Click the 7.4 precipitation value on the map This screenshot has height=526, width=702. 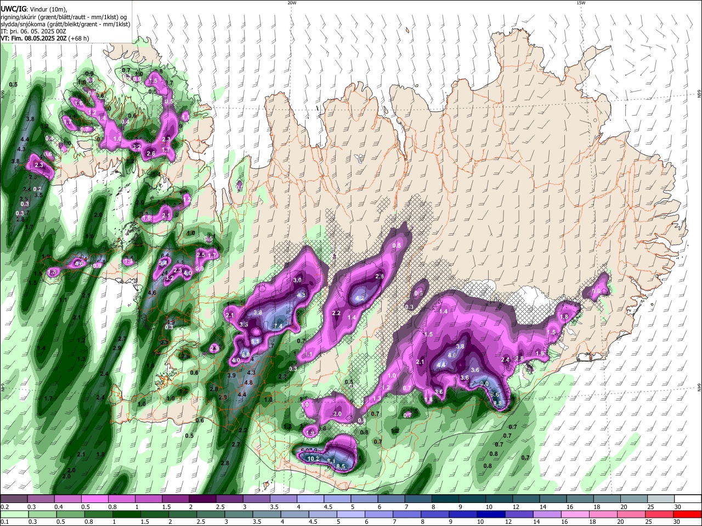coord(278,326)
